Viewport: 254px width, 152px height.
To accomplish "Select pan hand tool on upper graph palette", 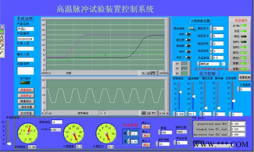I will pyautogui.click(x=153, y=73).
